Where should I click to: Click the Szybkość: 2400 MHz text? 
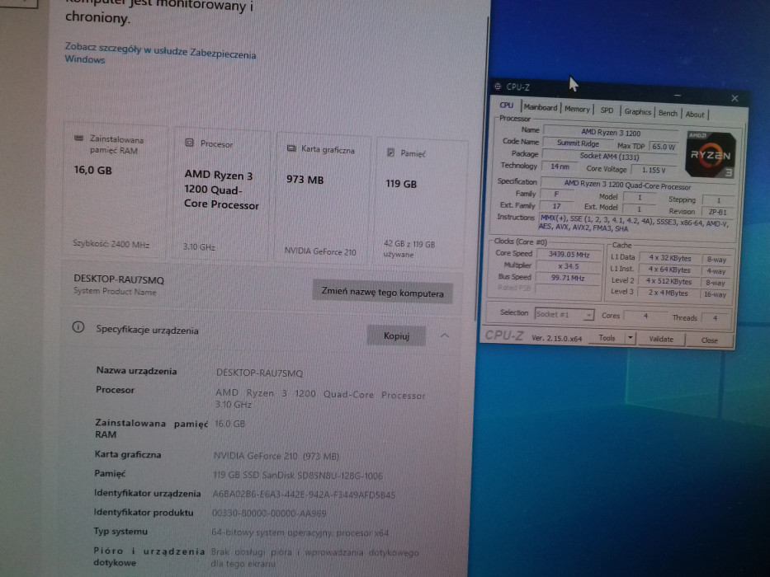pos(111,244)
